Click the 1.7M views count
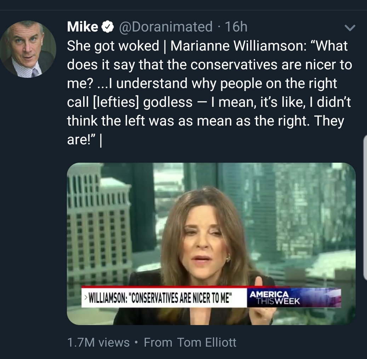 tap(98, 342)
